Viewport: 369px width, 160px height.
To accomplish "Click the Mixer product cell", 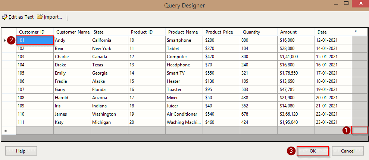I will pos(184,98).
